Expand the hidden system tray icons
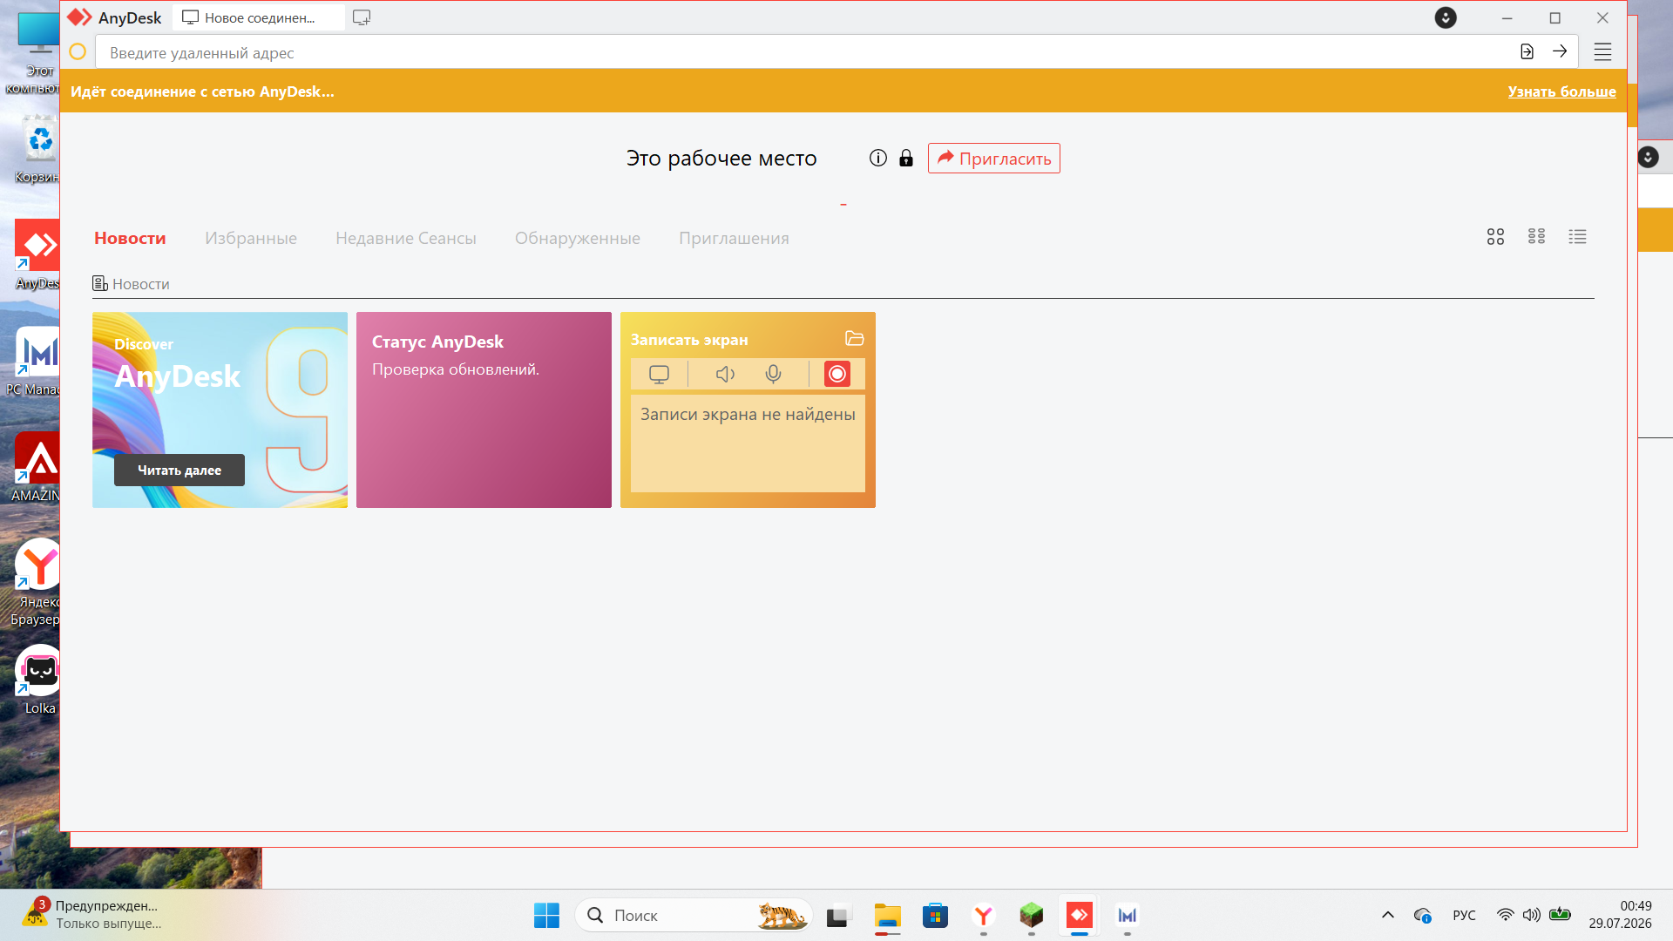This screenshot has height=941, width=1673. pyautogui.click(x=1388, y=915)
